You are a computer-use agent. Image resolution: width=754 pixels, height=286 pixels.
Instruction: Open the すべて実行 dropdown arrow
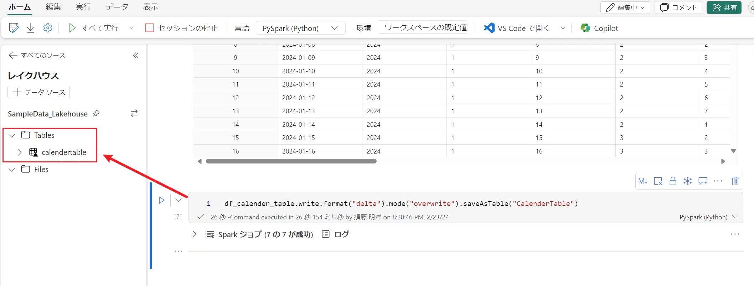131,28
